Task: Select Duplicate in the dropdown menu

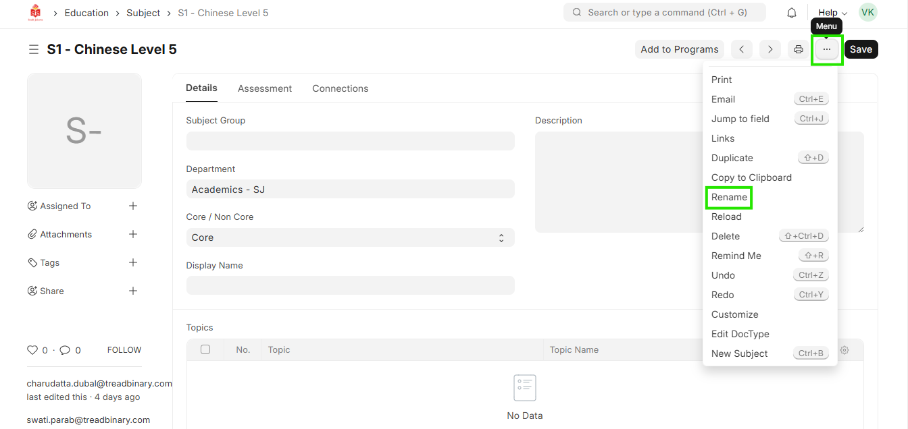Action: [x=732, y=158]
